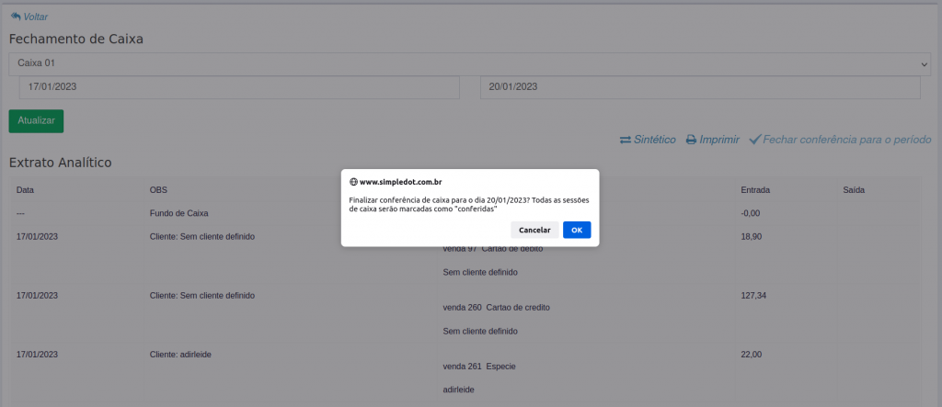Viewport: 942px width, 407px height.
Task: Confirm the dialog with OK
Action: 577,230
